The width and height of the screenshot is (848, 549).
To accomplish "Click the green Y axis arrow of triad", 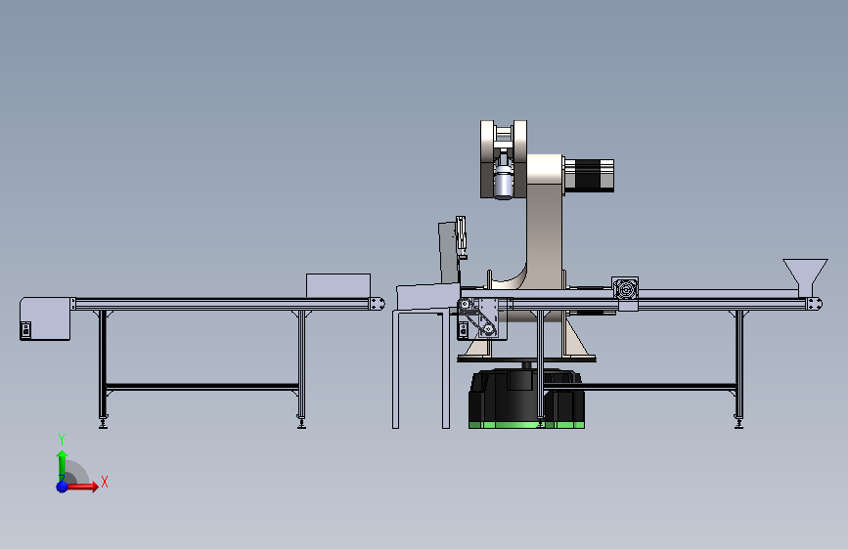I will [63, 466].
